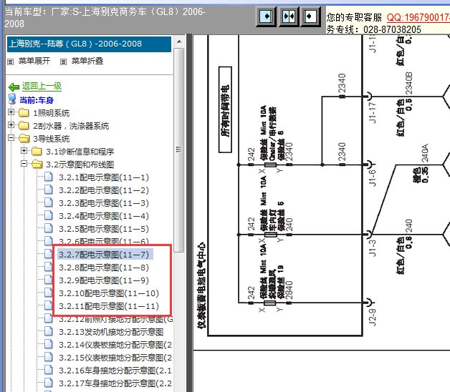The width and height of the screenshot is (450, 392).
Task: Click the collapse-left panel arrow button
Action: 310,16
